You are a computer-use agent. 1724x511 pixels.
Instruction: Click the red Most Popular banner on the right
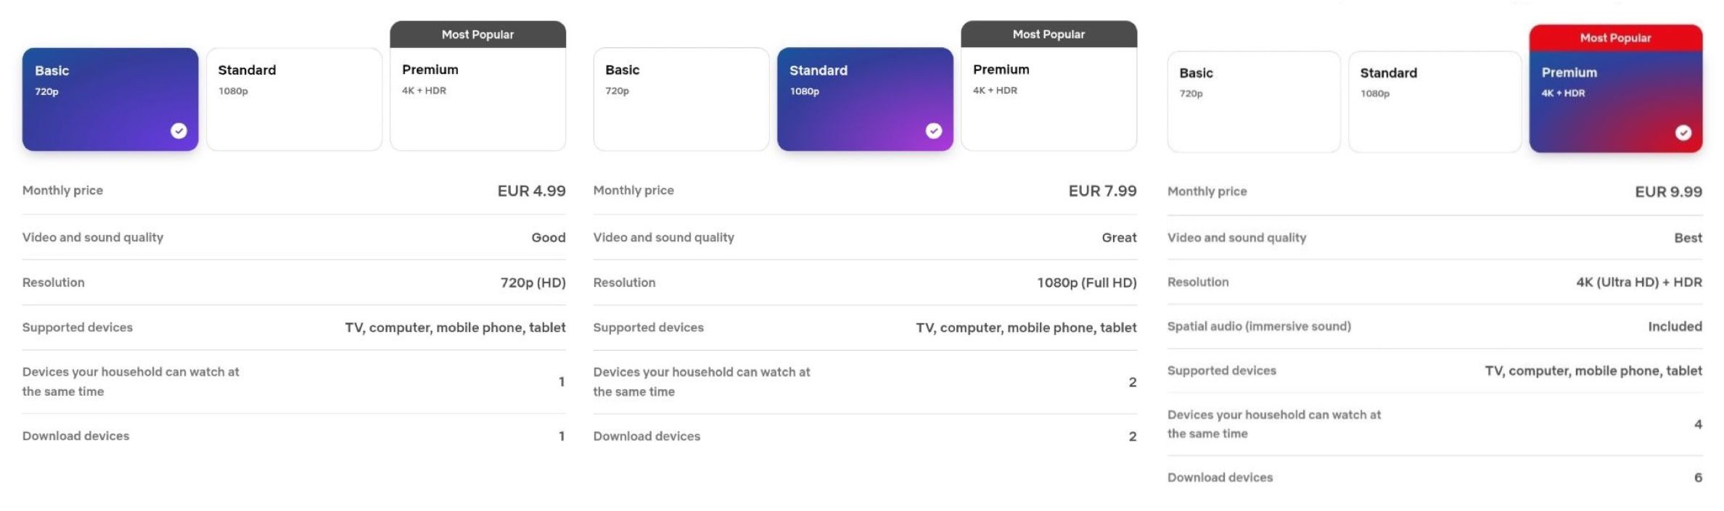coord(1616,38)
